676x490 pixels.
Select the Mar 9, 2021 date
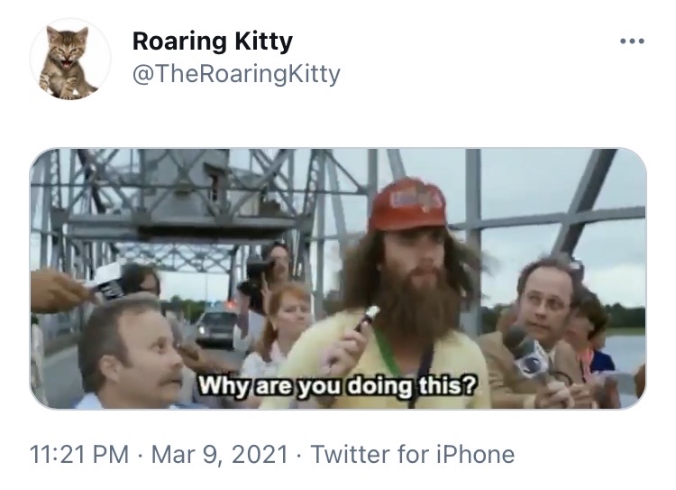click(219, 455)
